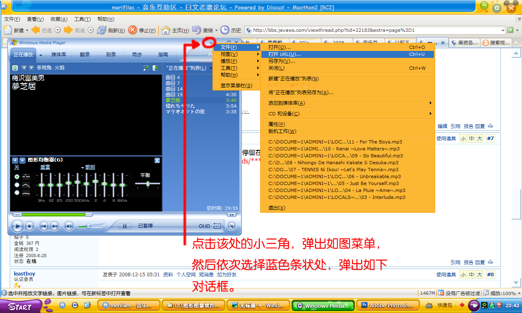Screen dimensions: 522x313
Task: Stop page loading with 停止 button
Action: click(142, 30)
